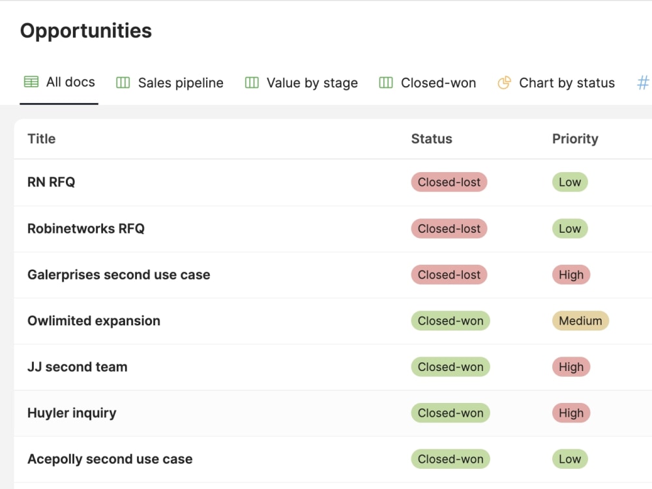Click the Closed-won badge on Acepolly second use case
Screen dimensions: 652x489
point(451,459)
